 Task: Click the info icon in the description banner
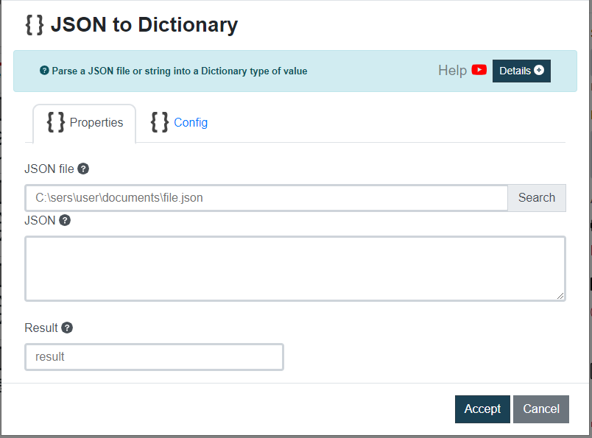click(x=44, y=71)
